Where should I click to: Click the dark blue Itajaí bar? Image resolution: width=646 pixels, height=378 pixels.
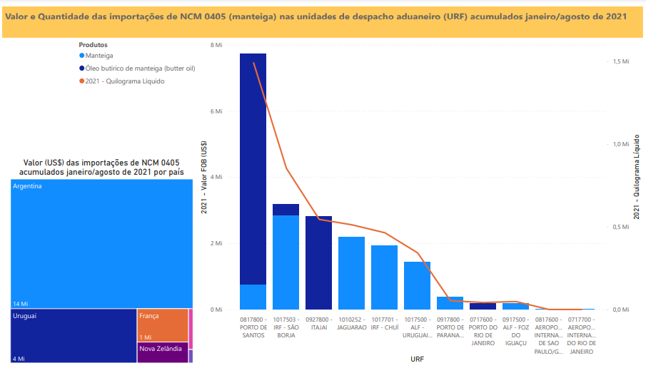click(318, 262)
